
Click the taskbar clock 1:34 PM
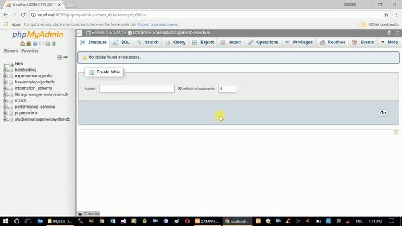pyautogui.click(x=375, y=221)
